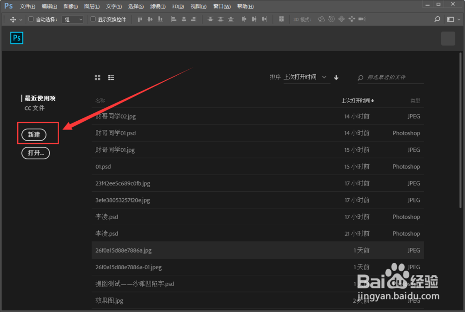The width and height of the screenshot is (465, 312).
Task: Click the Distribute vertical centers icon
Action: (x=220, y=19)
